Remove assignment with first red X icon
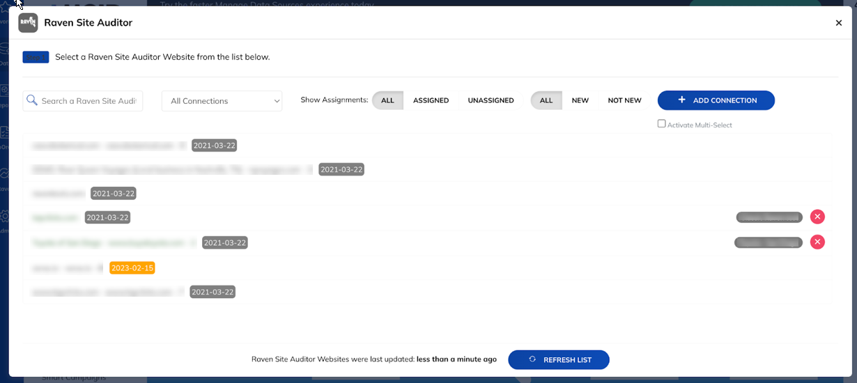857x383 pixels. pos(817,217)
